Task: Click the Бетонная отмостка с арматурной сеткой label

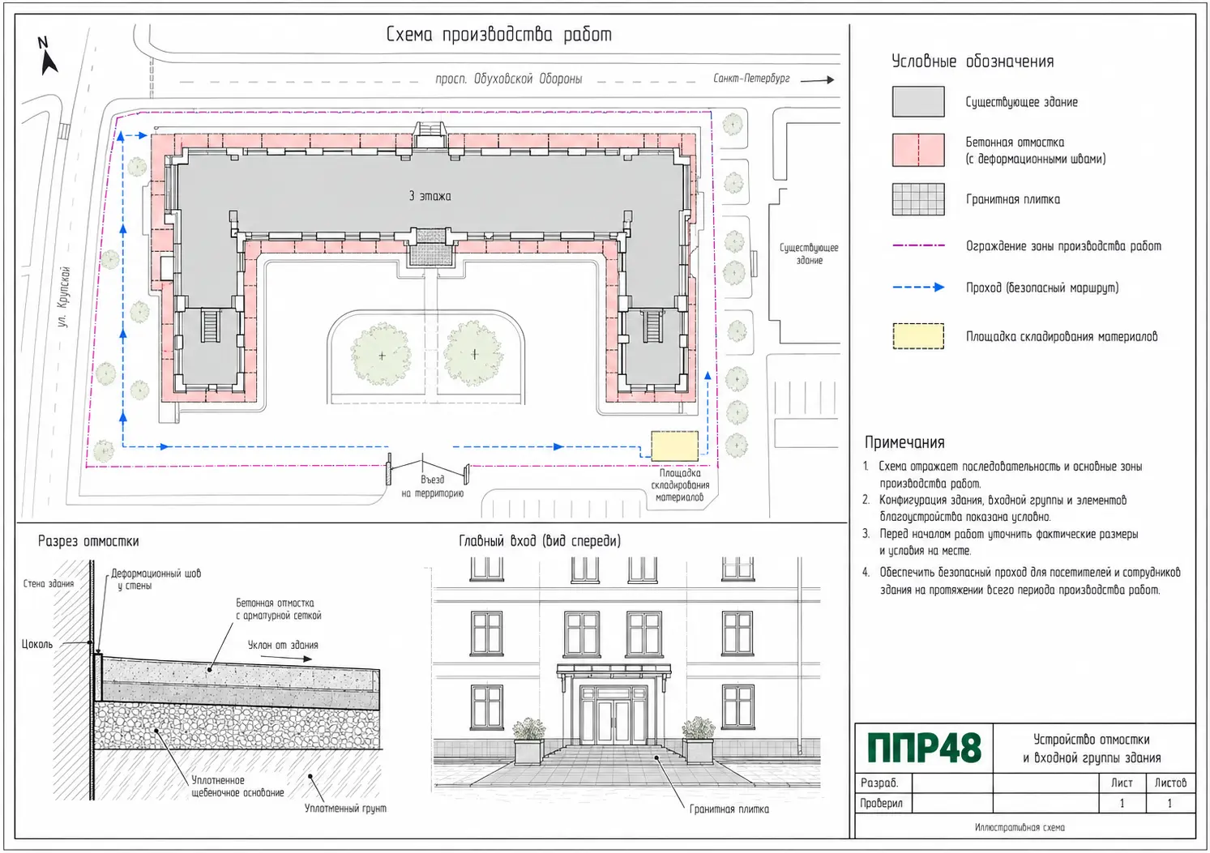Action: 278,609
